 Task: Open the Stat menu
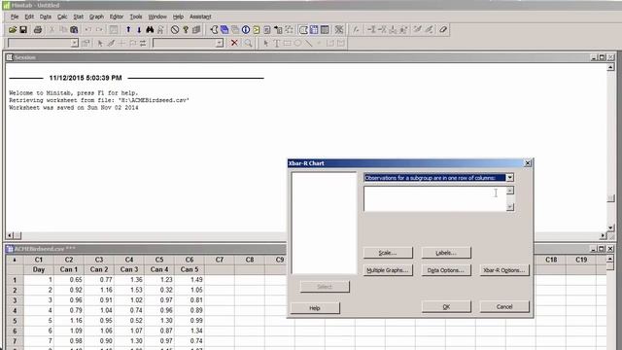(79, 17)
